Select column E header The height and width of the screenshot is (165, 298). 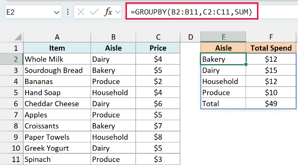(x=223, y=37)
